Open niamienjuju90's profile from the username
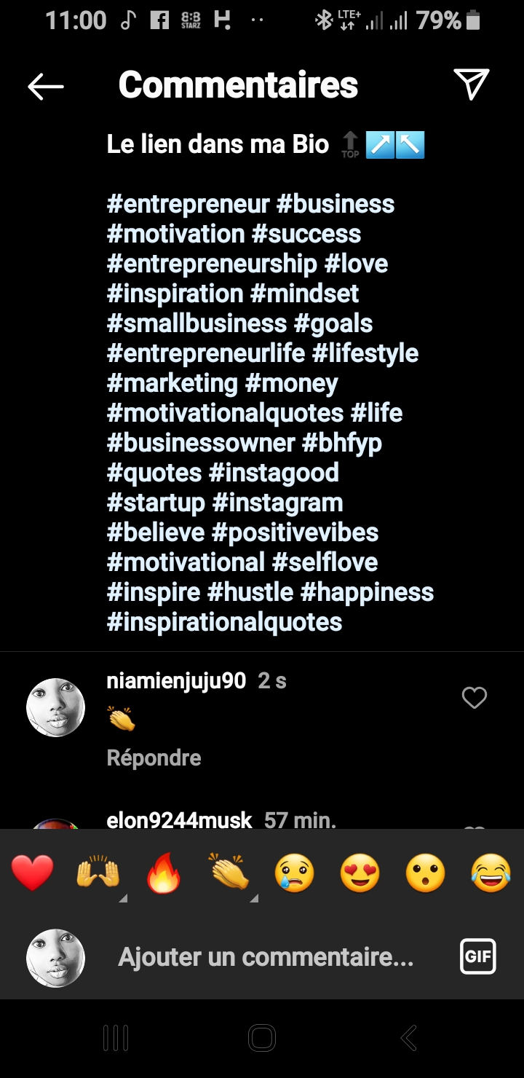 176,681
